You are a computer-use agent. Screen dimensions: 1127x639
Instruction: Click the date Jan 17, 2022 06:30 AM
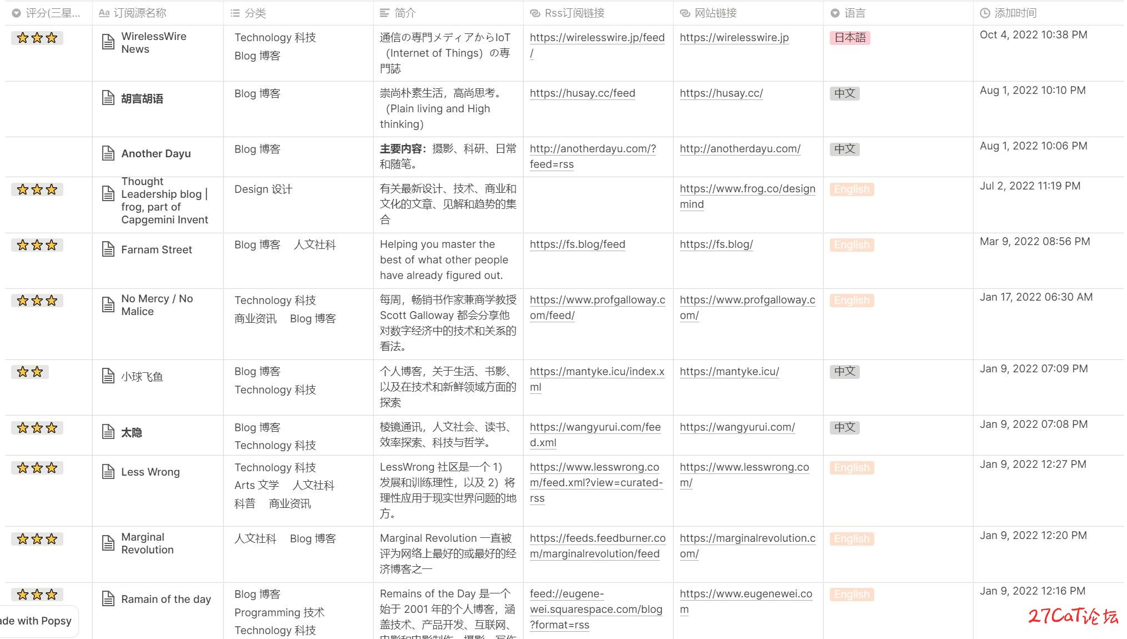click(1036, 297)
